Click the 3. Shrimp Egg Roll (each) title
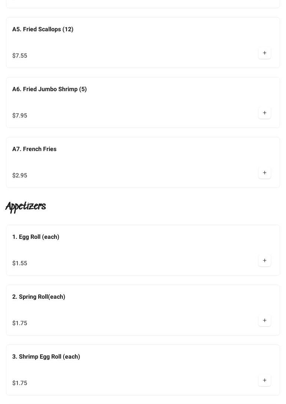286x404 pixels. [46, 357]
